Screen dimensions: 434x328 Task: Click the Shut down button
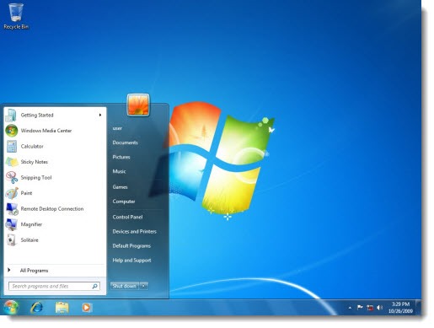[x=125, y=286]
